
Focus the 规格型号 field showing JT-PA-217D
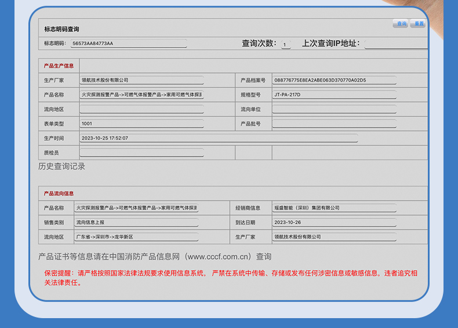click(x=335, y=94)
